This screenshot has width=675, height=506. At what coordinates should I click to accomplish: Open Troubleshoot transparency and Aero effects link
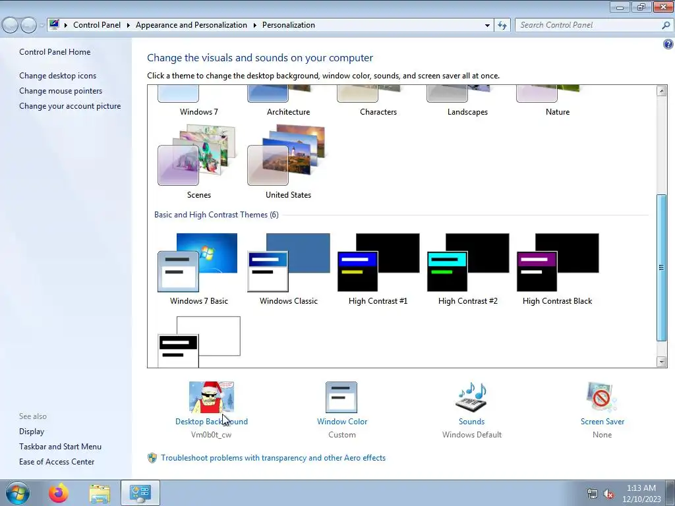coord(273,458)
